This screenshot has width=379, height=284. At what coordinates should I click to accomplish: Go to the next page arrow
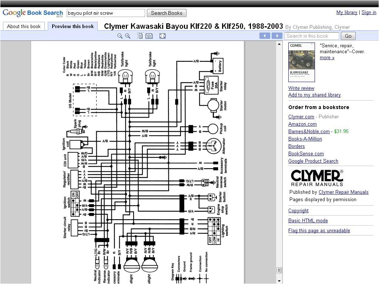277,35
